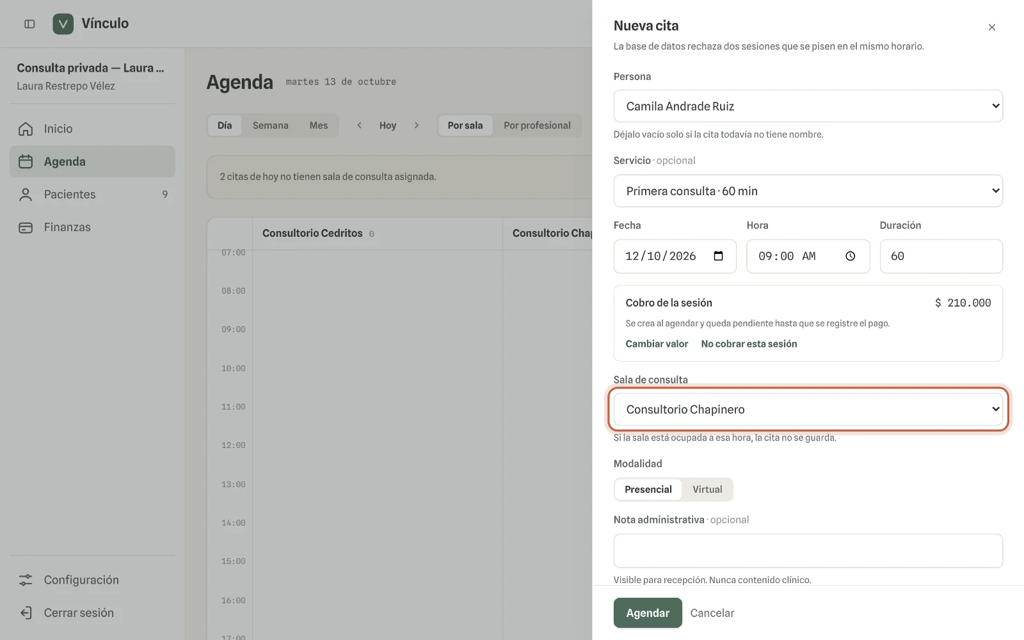The height and width of the screenshot is (640, 1024).
Task: Open the Fecha calendar picker icon
Action: coord(719,256)
